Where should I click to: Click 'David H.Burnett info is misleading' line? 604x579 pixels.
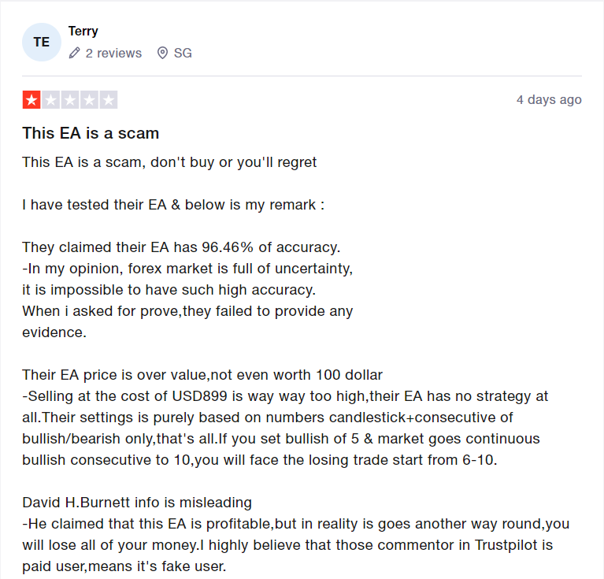tap(137, 503)
